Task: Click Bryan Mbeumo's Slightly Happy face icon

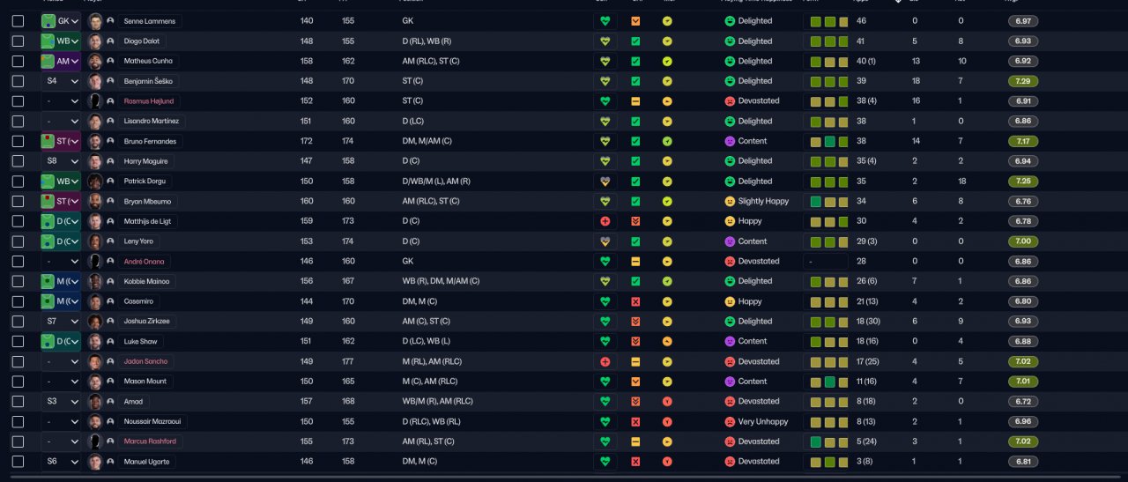Action: pos(730,201)
